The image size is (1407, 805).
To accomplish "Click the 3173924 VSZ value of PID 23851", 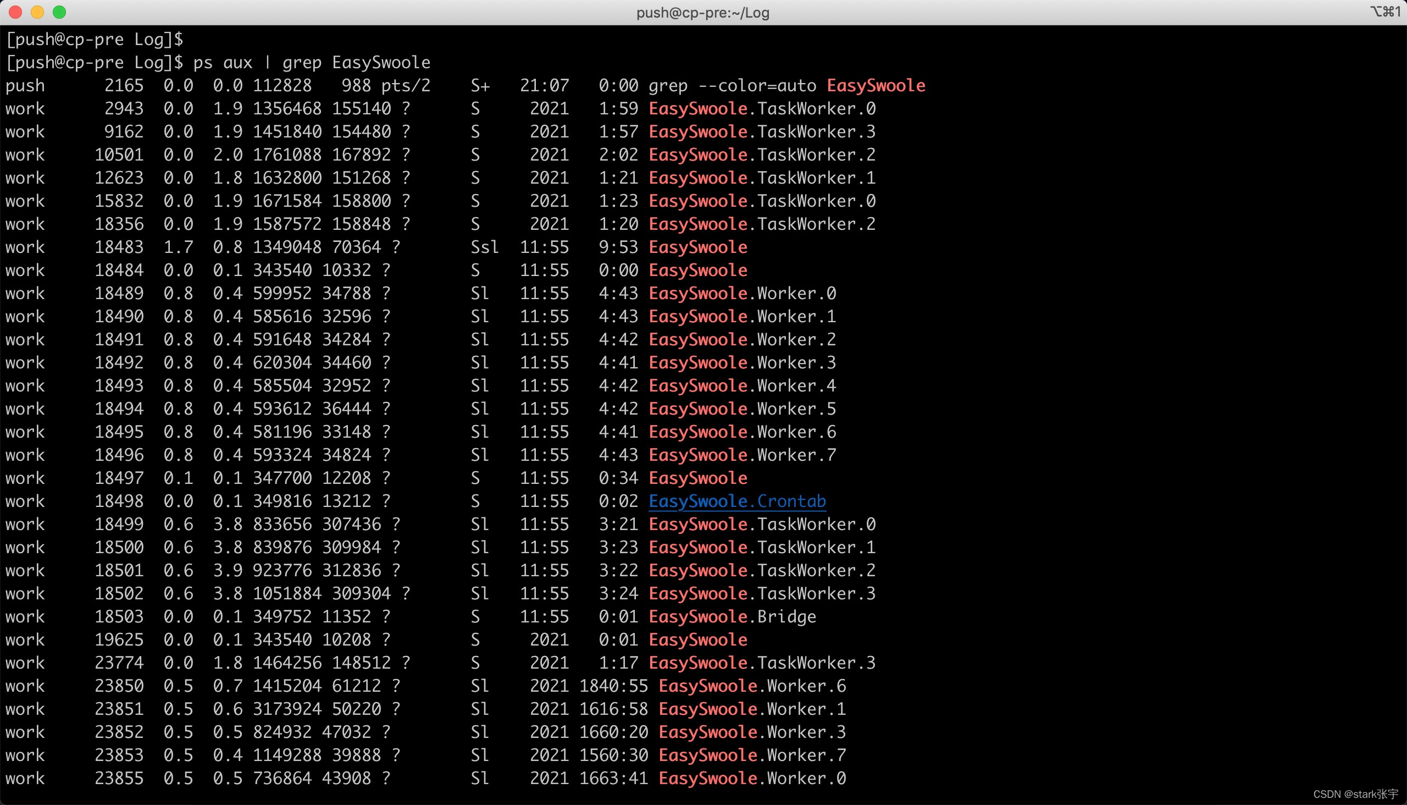I will (x=287, y=709).
